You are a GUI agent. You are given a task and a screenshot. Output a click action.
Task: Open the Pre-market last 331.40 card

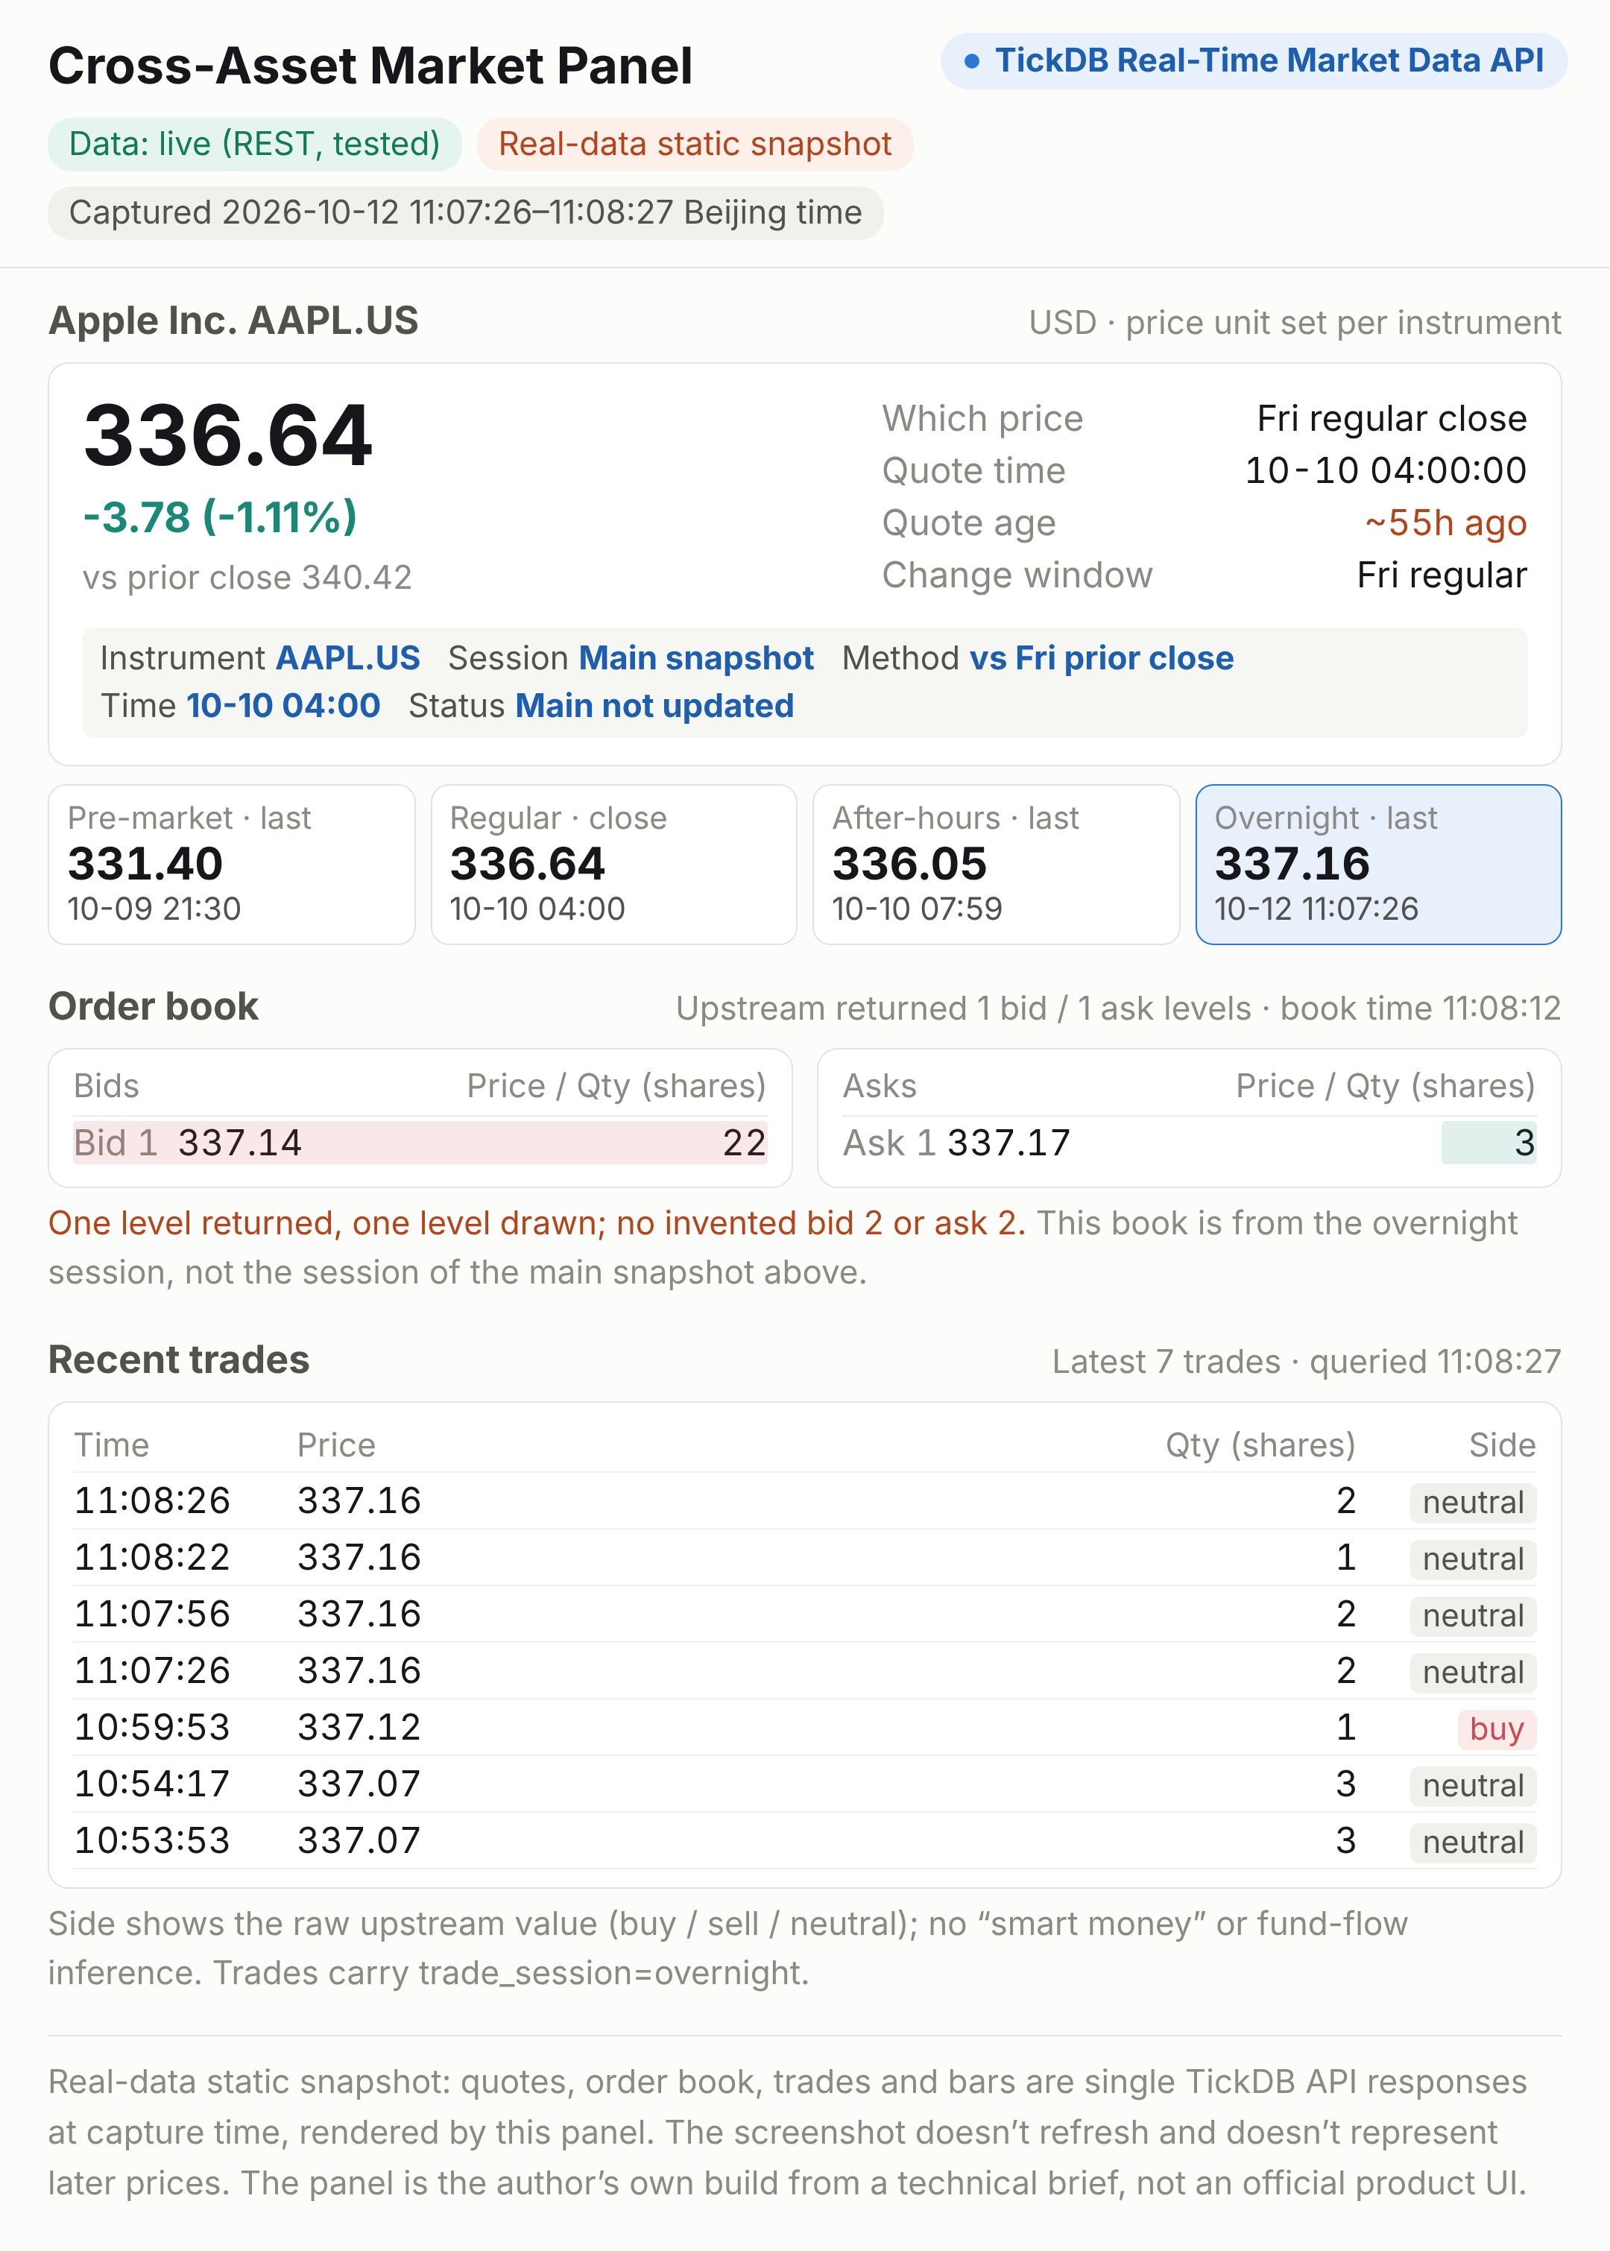tap(231, 865)
